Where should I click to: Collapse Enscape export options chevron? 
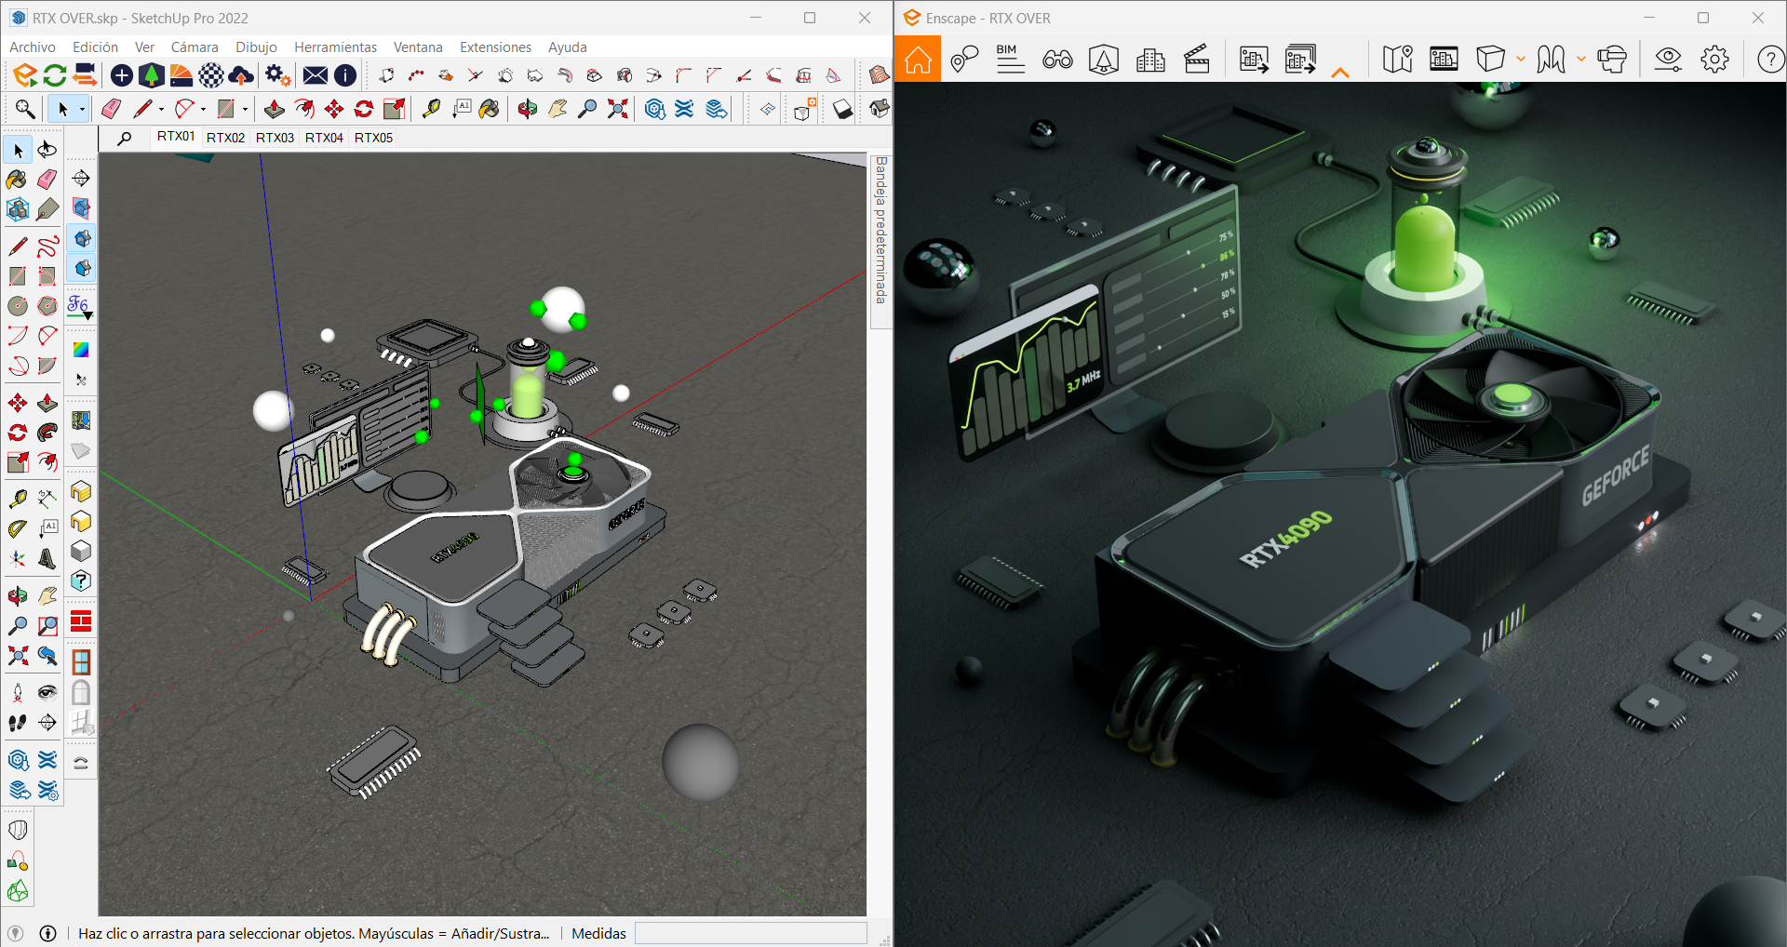pos(1340,73)
